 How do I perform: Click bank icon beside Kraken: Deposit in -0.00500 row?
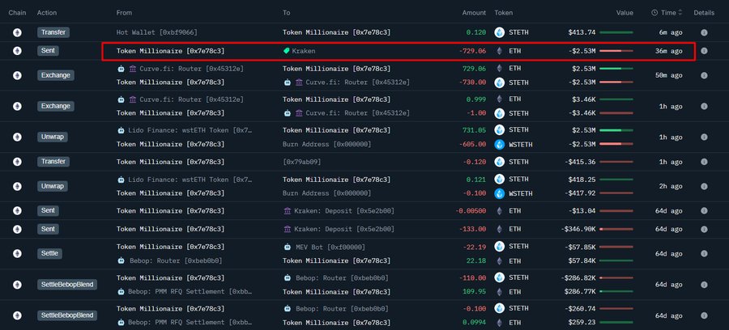point(287,211)
